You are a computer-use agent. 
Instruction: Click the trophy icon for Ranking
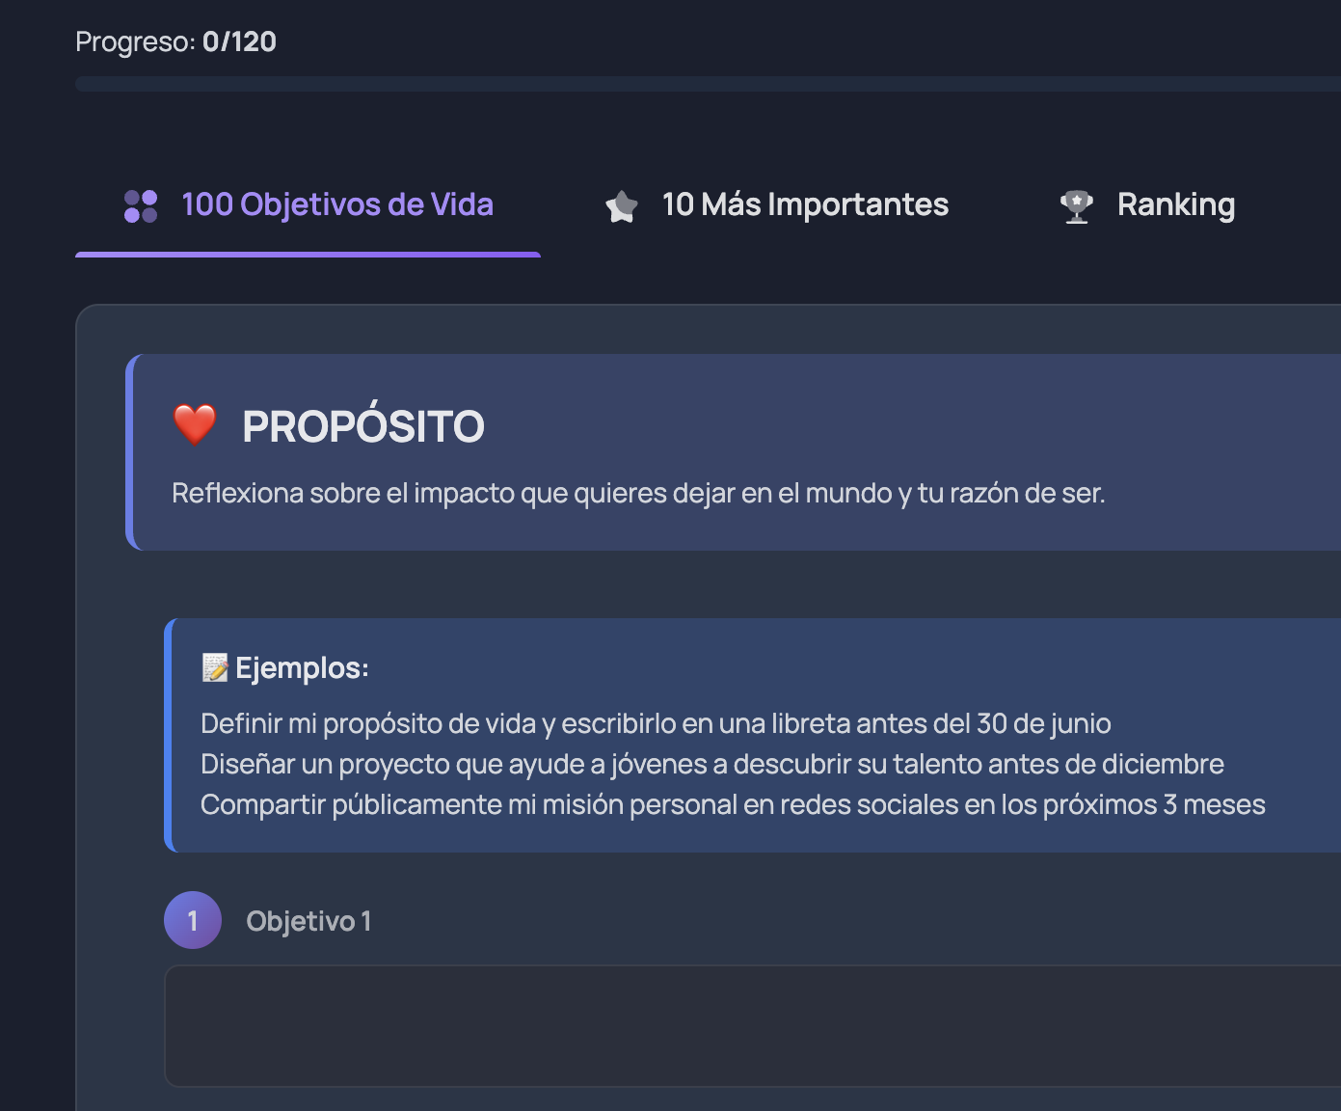click(1077, 204)
